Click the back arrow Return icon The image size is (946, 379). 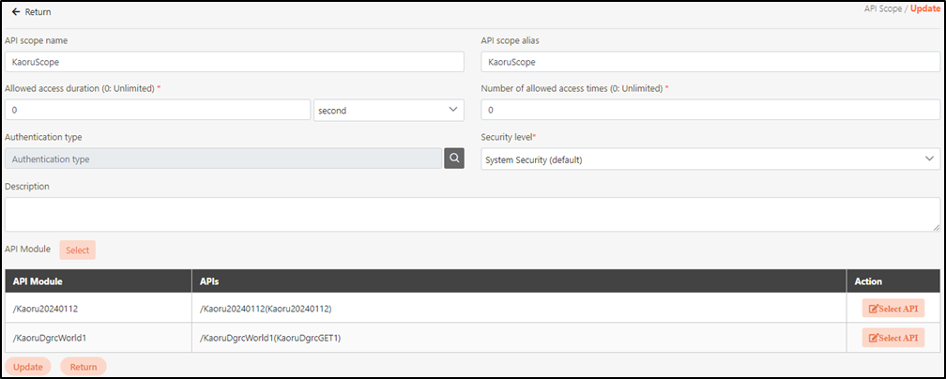[16, 12]
